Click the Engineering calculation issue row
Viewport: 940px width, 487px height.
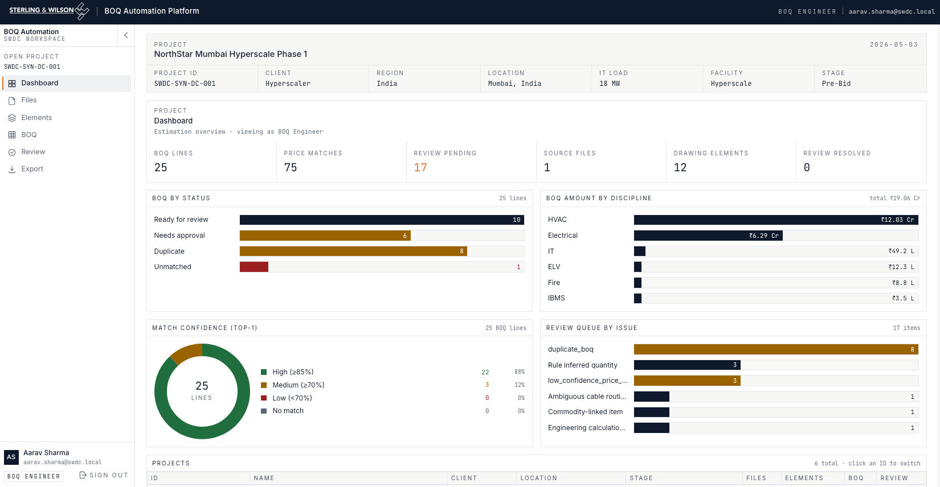(x=733, y=428)
